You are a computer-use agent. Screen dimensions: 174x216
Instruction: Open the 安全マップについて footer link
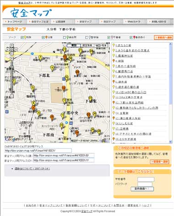pos(51,205)
